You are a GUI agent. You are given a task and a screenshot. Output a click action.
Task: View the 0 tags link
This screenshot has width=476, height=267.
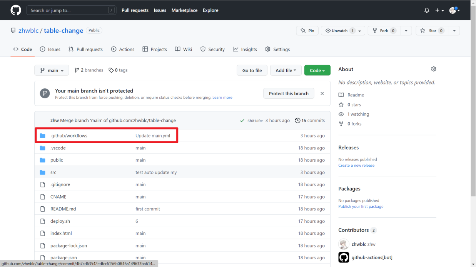click(x=118, y=70)
